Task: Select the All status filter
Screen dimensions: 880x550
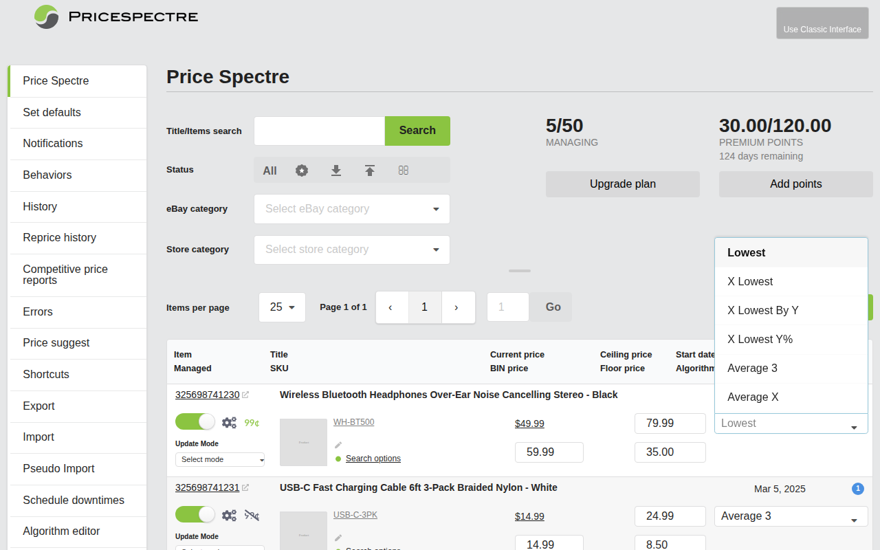Action: pyautogui.click(x=269, y=170)
